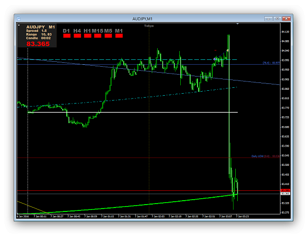Click the 83.275 price axis label
Image resolution: width=307 pixels, height=235 pixels.
(x=285, y=212)
